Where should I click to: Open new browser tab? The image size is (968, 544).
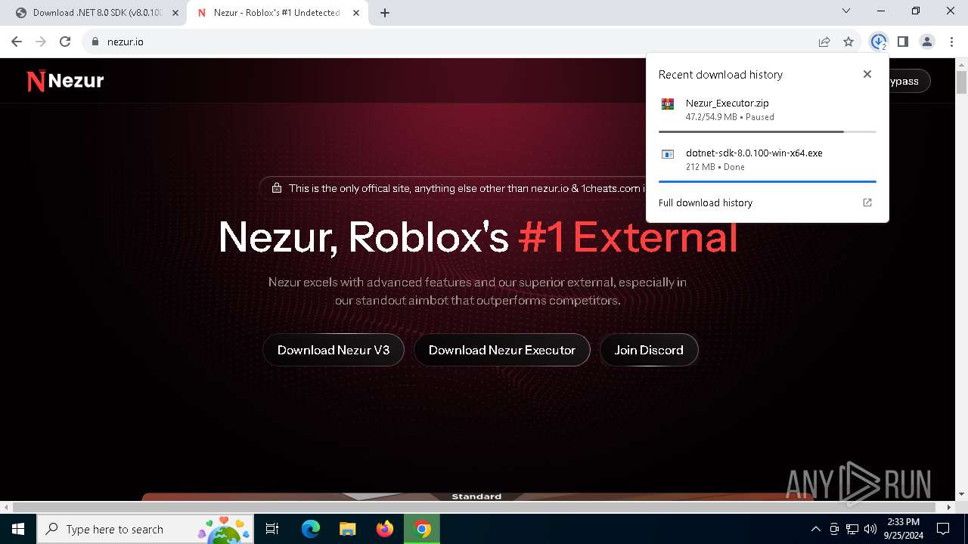385,13
